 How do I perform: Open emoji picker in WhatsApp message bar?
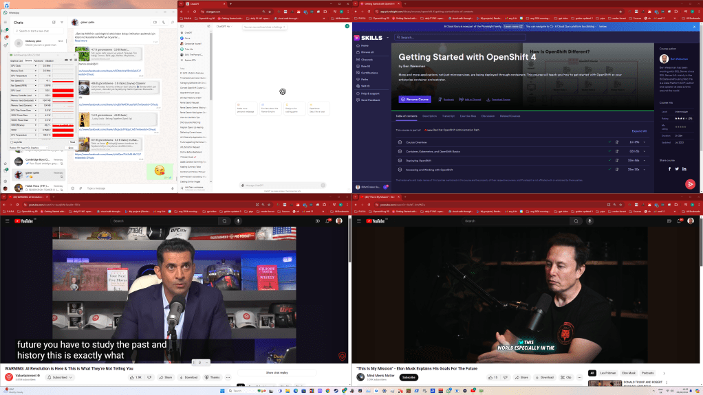coord(73,188)
